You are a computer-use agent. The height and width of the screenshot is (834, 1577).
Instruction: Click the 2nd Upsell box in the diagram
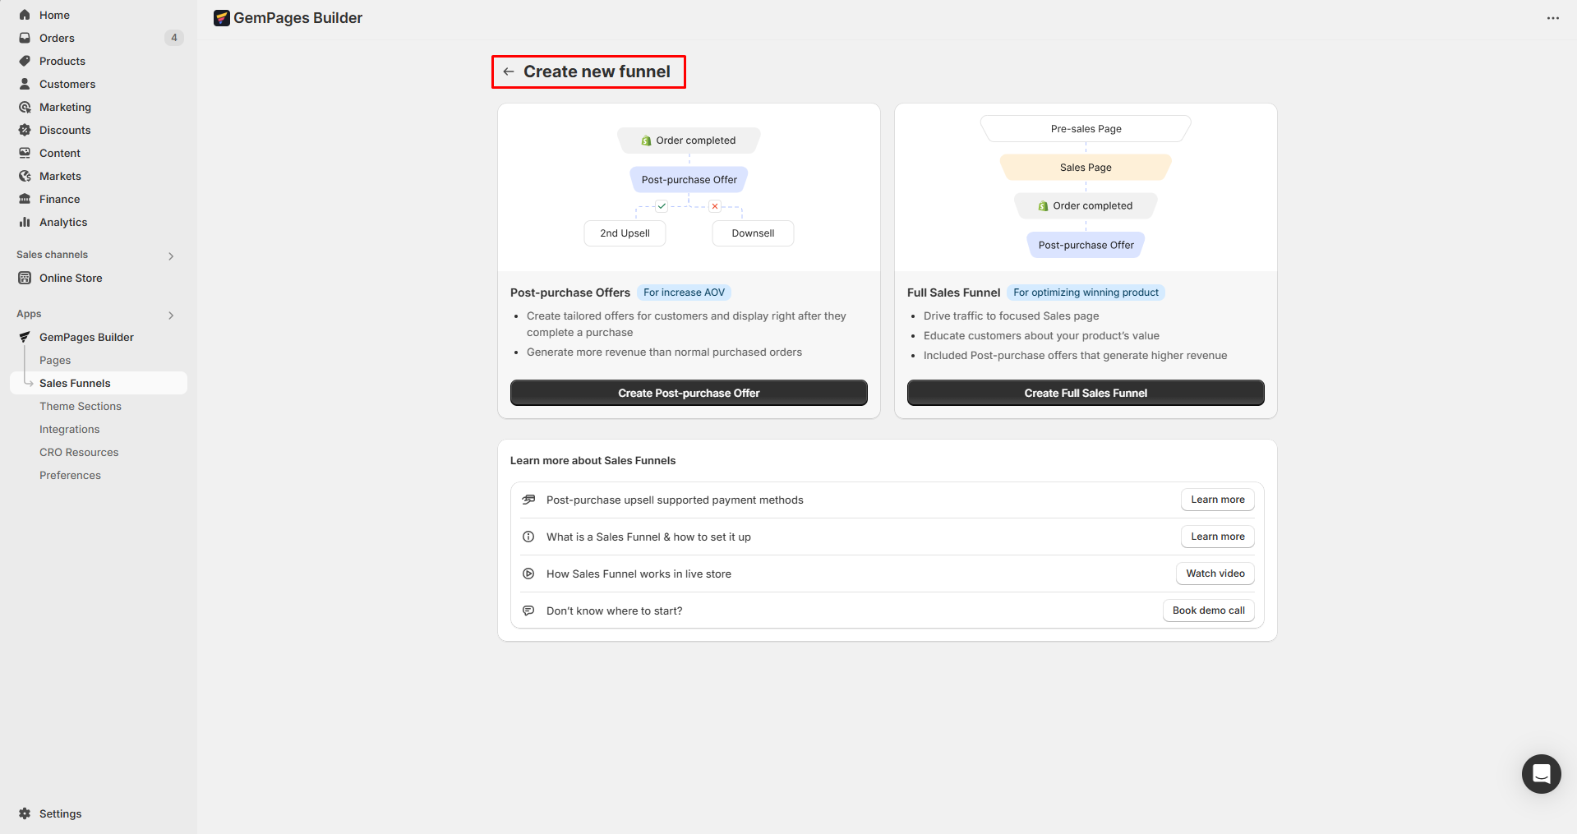coord(625,233)
